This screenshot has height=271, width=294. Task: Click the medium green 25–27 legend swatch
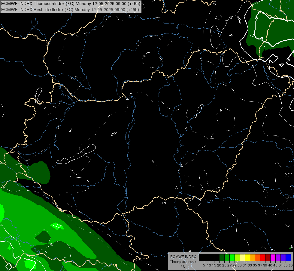(x=227, y=257)
